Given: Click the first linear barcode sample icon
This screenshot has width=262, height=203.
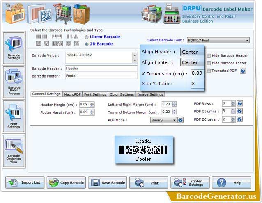Looking at the screenshot, I should click(41, 36).
